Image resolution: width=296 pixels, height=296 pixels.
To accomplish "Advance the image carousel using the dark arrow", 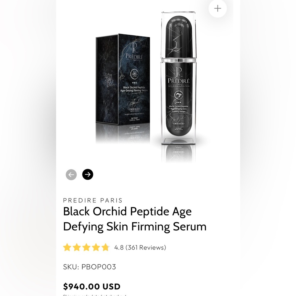I will click(x=87, y=175).
